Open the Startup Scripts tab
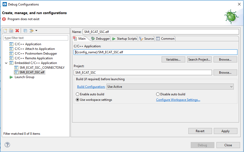The height and width of the screenshot is (152, 244). pos(125,39)
